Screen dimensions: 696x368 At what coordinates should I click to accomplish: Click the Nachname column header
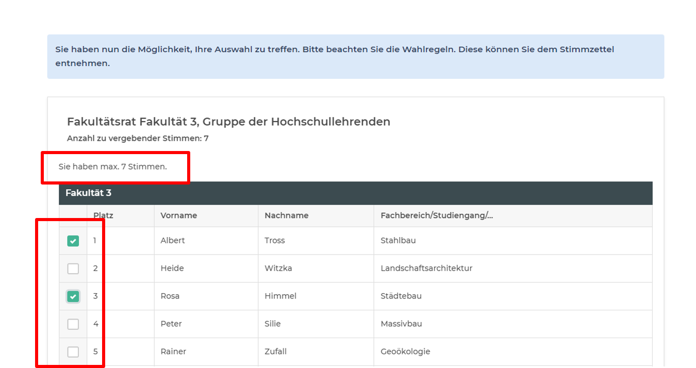pos(286,215)
